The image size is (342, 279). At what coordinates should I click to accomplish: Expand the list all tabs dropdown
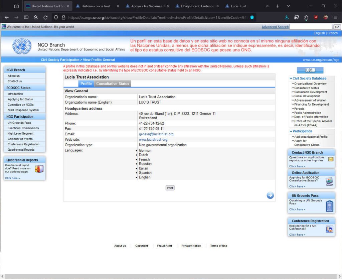point(288,6)
